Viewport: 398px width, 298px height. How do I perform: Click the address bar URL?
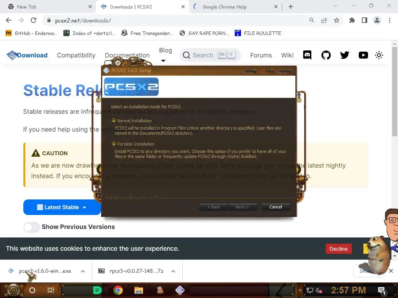point(83,21)
